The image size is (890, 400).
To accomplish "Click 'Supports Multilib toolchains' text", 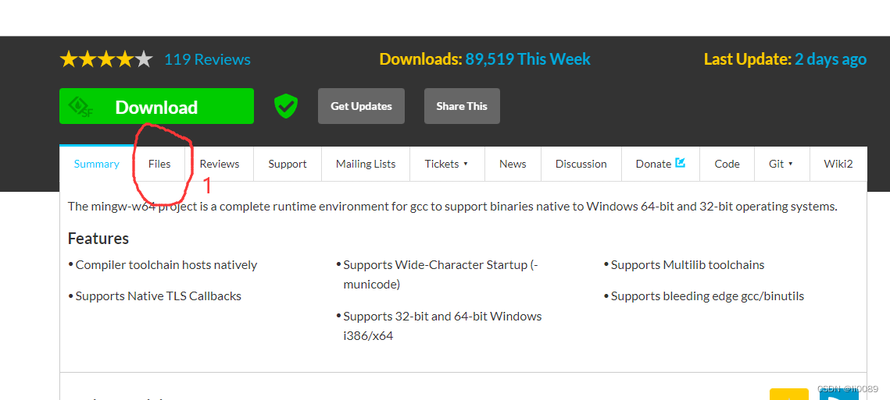I will 688,264.
